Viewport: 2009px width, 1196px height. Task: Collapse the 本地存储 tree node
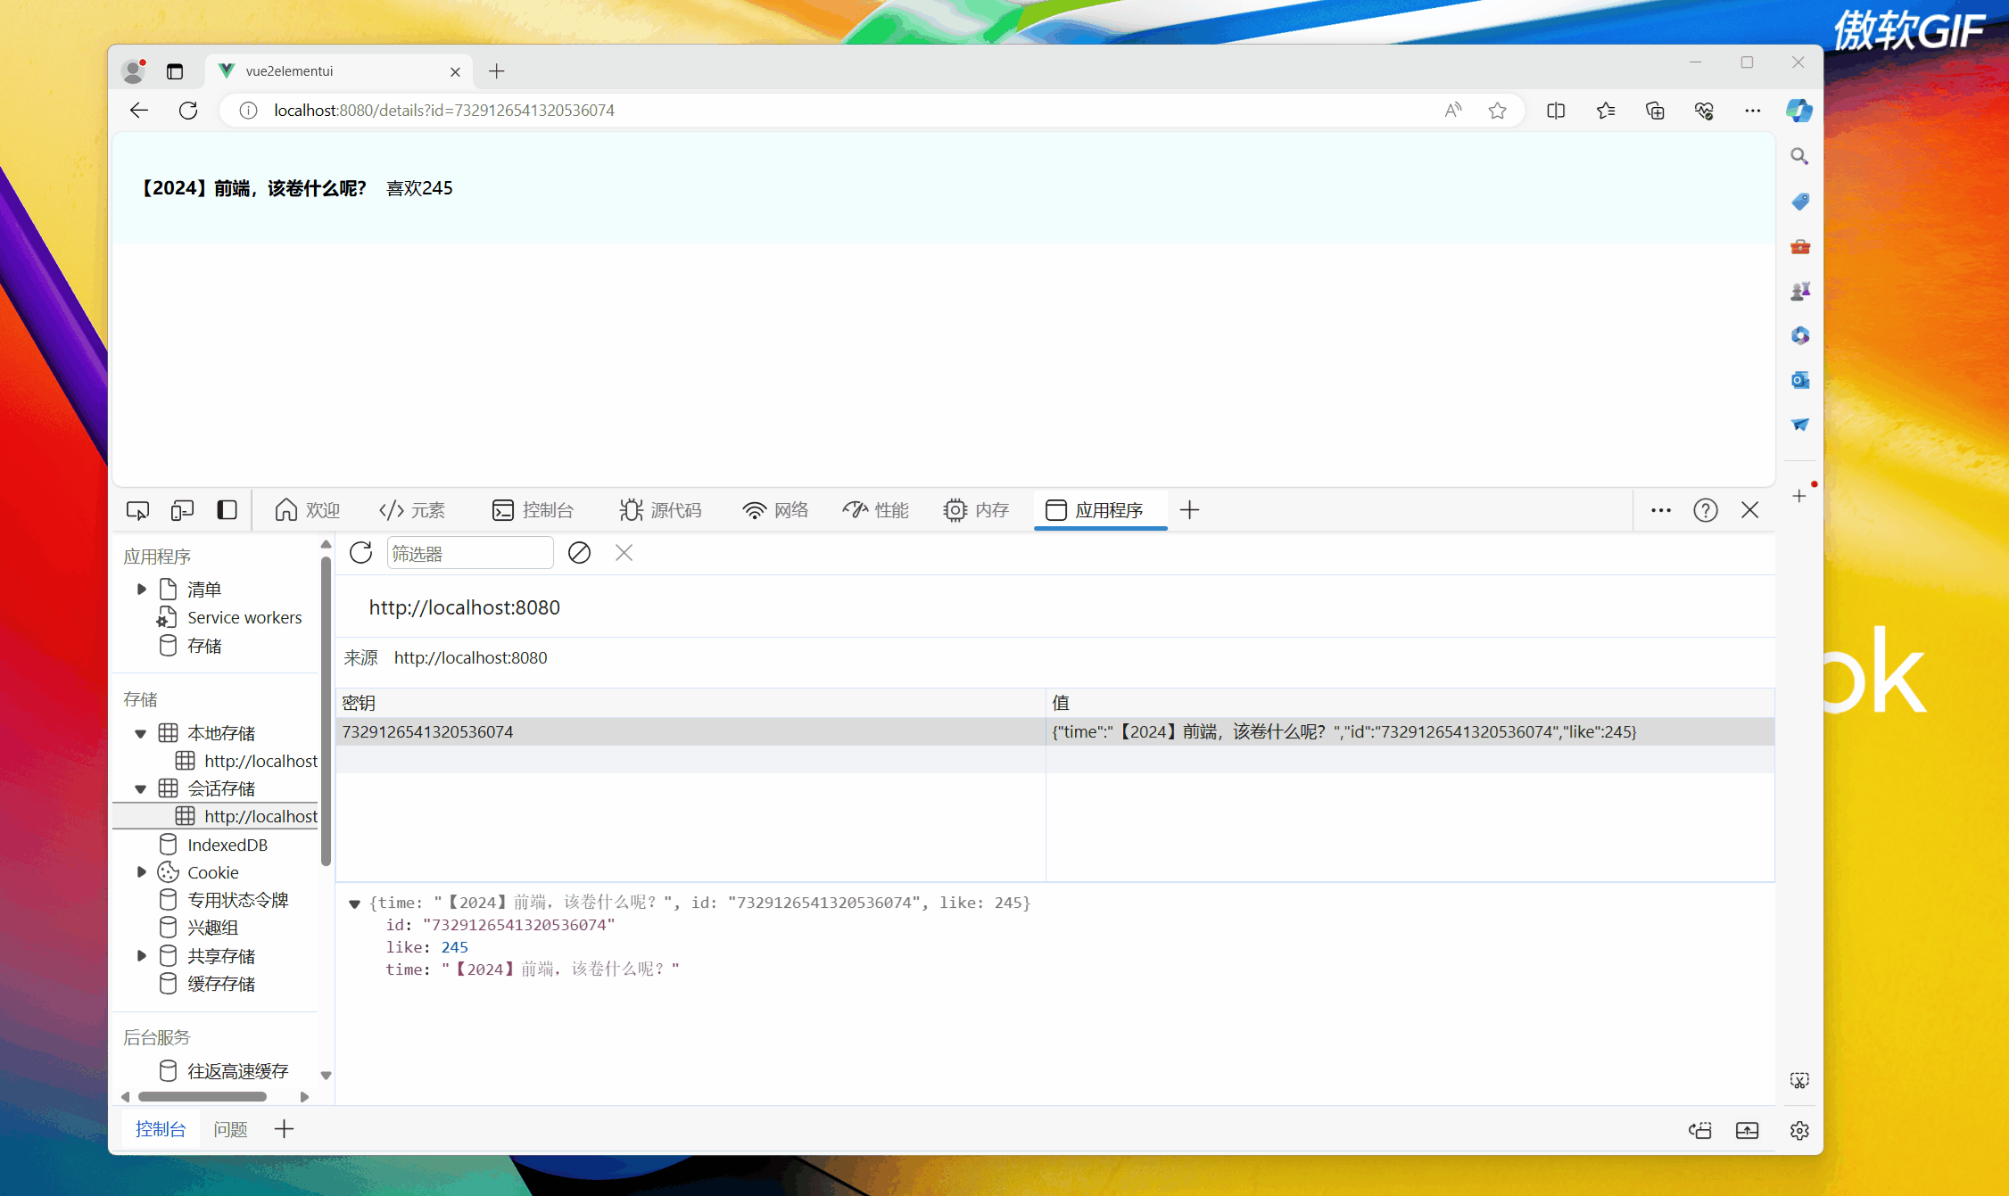(x=141, y=733)
